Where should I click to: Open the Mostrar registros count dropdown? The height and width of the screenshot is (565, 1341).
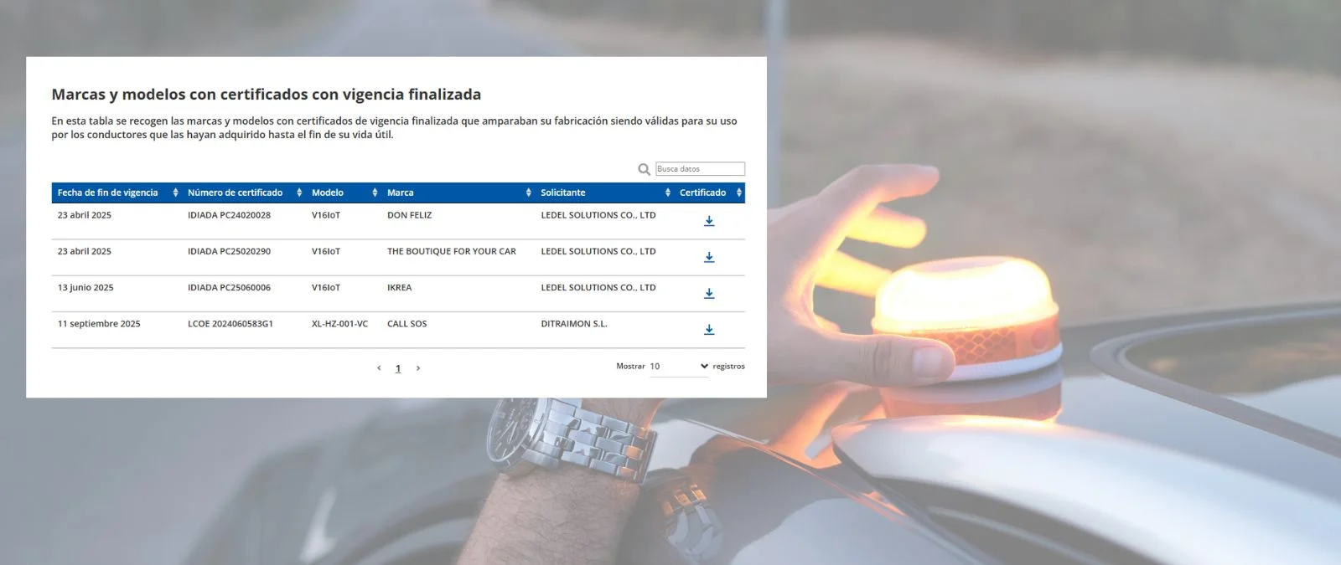[x=679, y=367]
